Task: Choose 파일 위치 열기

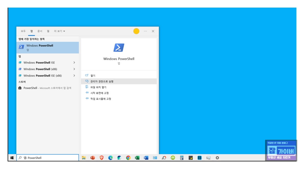Action: pos(119,87)
